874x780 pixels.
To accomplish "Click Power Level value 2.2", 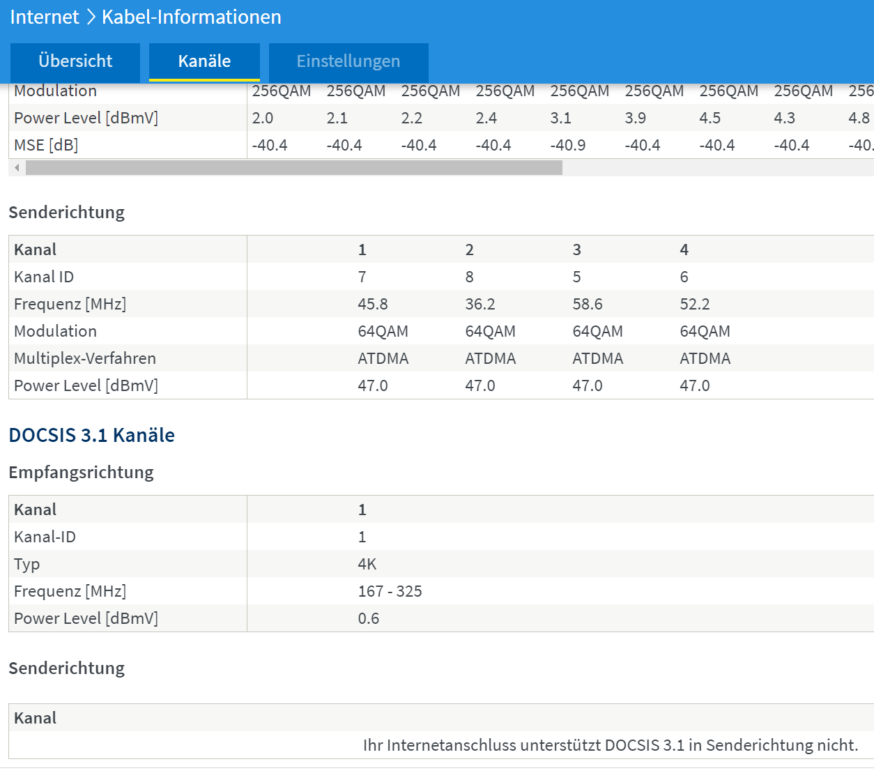I will click(x=412, y=118).
